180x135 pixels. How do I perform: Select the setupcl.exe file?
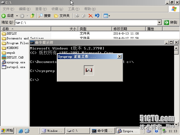(13, 67)
